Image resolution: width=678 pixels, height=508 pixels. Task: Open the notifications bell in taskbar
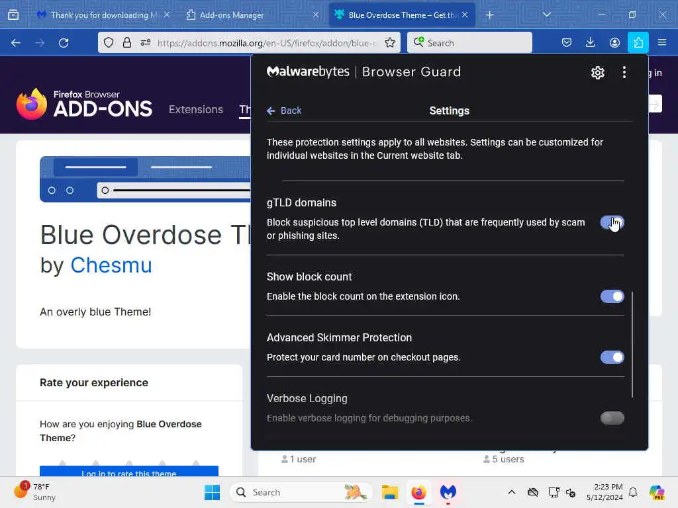click(633, 492)
